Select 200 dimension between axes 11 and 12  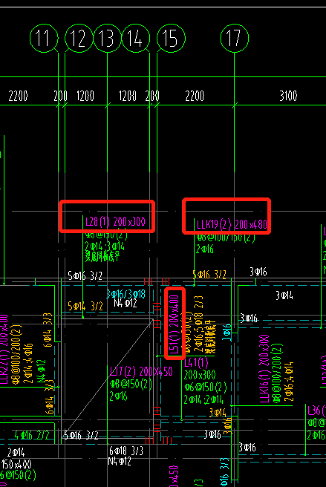coord(60,96)
